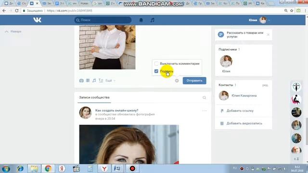308x173 pixels.
Task: Click the post author's avatar
Action: click(x=85, y=112)
